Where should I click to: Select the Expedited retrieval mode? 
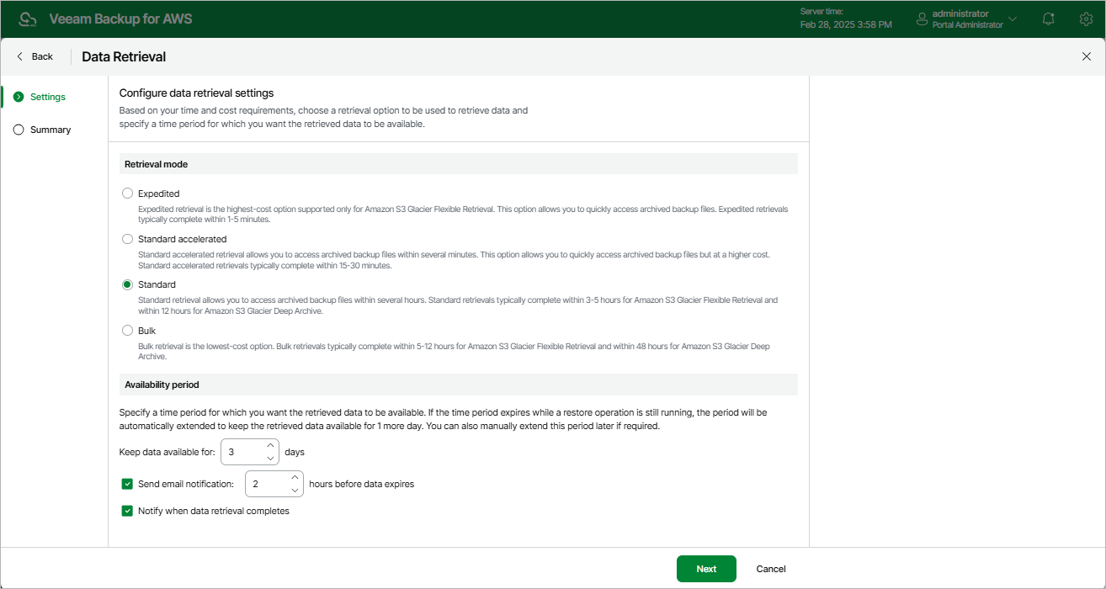point(128,194)
